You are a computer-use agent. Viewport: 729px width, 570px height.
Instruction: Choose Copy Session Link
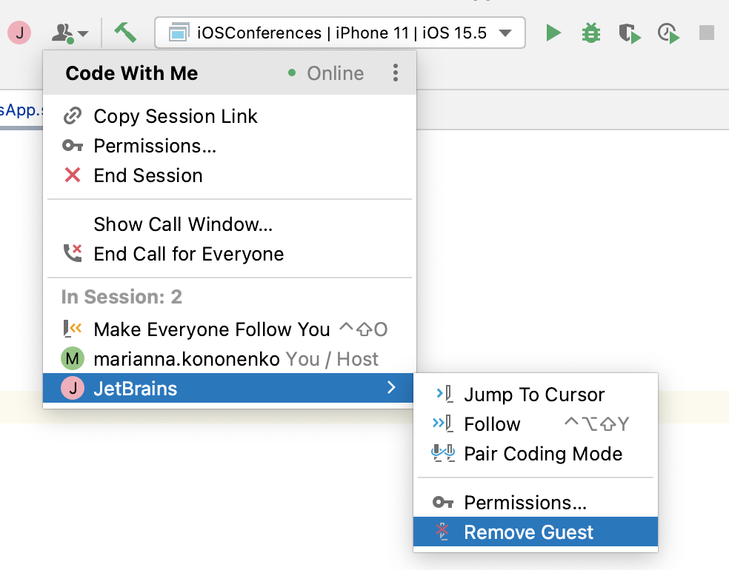point(175,116)
